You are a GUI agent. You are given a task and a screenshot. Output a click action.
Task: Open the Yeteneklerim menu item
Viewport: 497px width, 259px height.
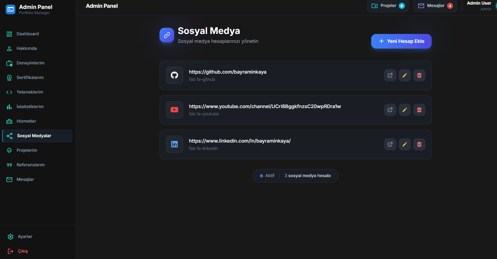pos(37,92)
